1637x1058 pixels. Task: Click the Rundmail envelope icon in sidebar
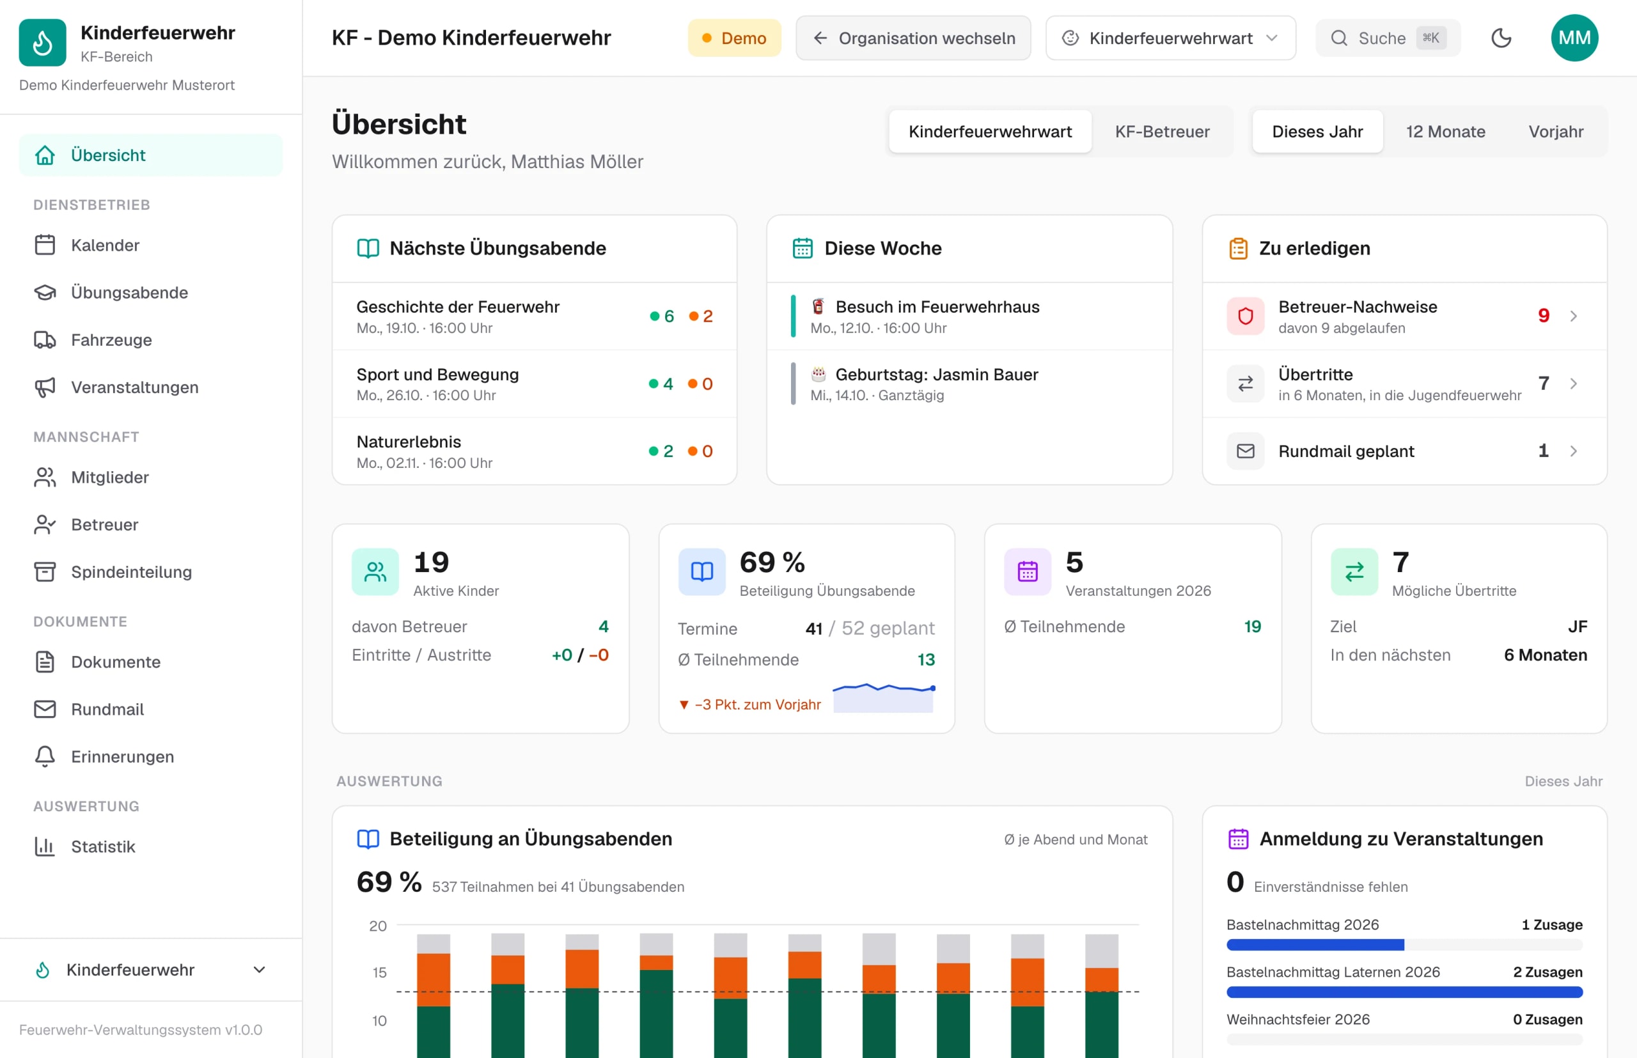45,710
